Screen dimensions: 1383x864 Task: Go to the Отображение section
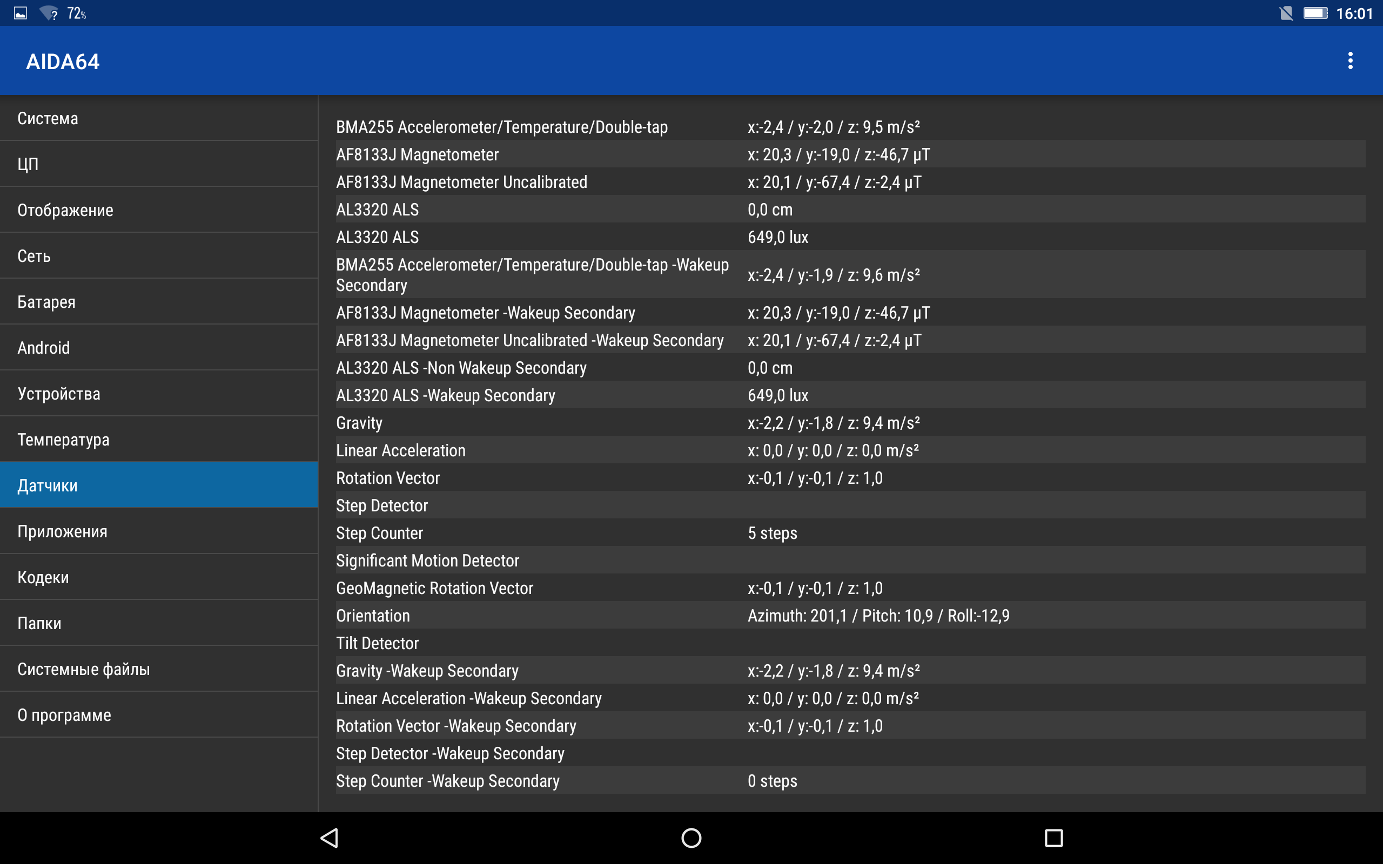tap(159, 210)
